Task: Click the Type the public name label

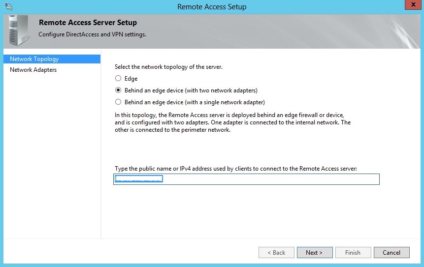Action: 235,168
